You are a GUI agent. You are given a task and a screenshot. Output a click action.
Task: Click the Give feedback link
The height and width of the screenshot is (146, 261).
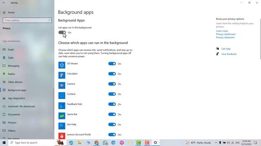[x=229, y=54]
